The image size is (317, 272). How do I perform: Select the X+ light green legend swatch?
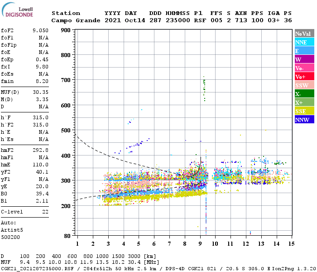(x=304, y=102)
